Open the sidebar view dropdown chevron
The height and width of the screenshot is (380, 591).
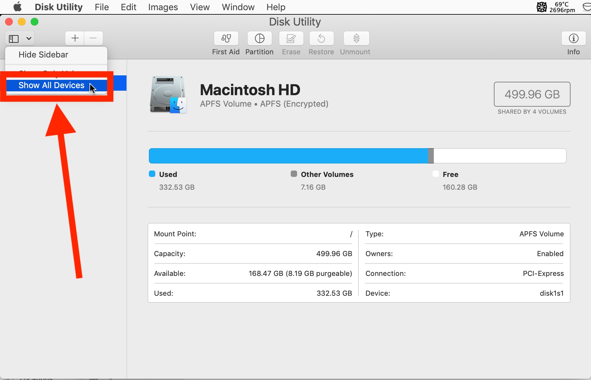[28, 38]
